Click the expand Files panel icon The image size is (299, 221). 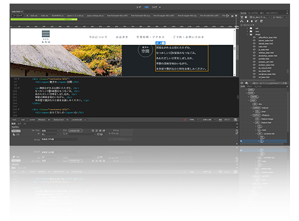pyautogui.click(x=262, y=21)
